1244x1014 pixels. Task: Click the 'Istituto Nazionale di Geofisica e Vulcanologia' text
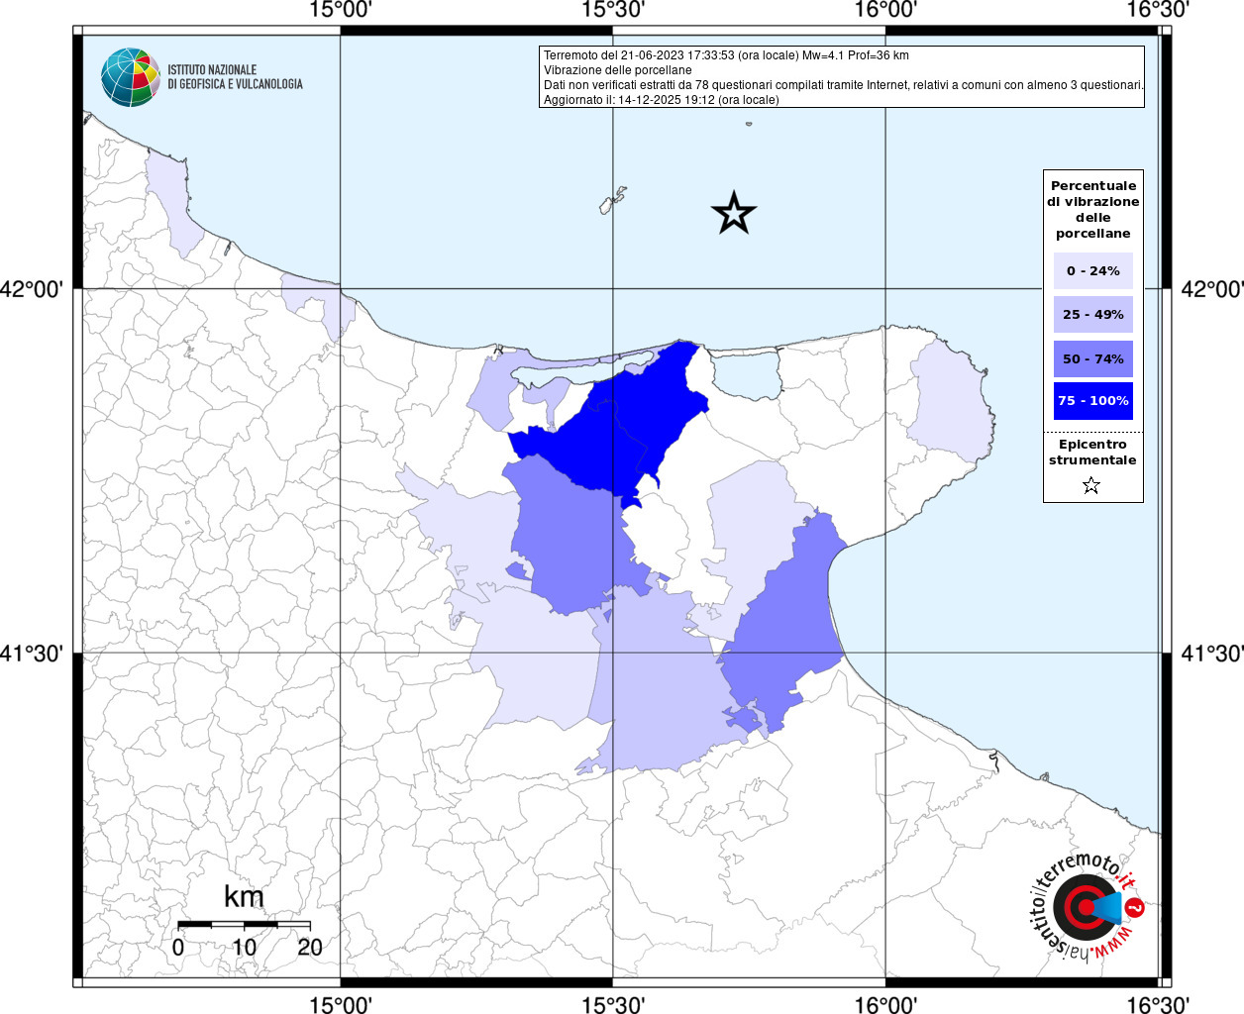click(x=235, y=77)
